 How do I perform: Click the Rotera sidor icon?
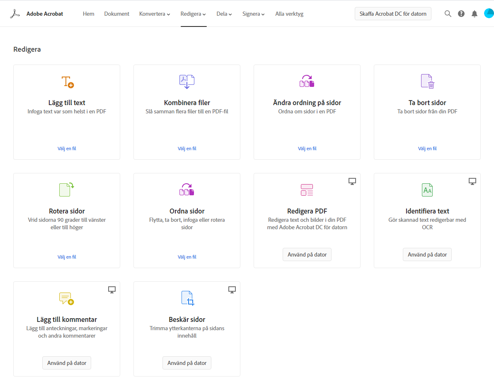[x=66, y=189]
